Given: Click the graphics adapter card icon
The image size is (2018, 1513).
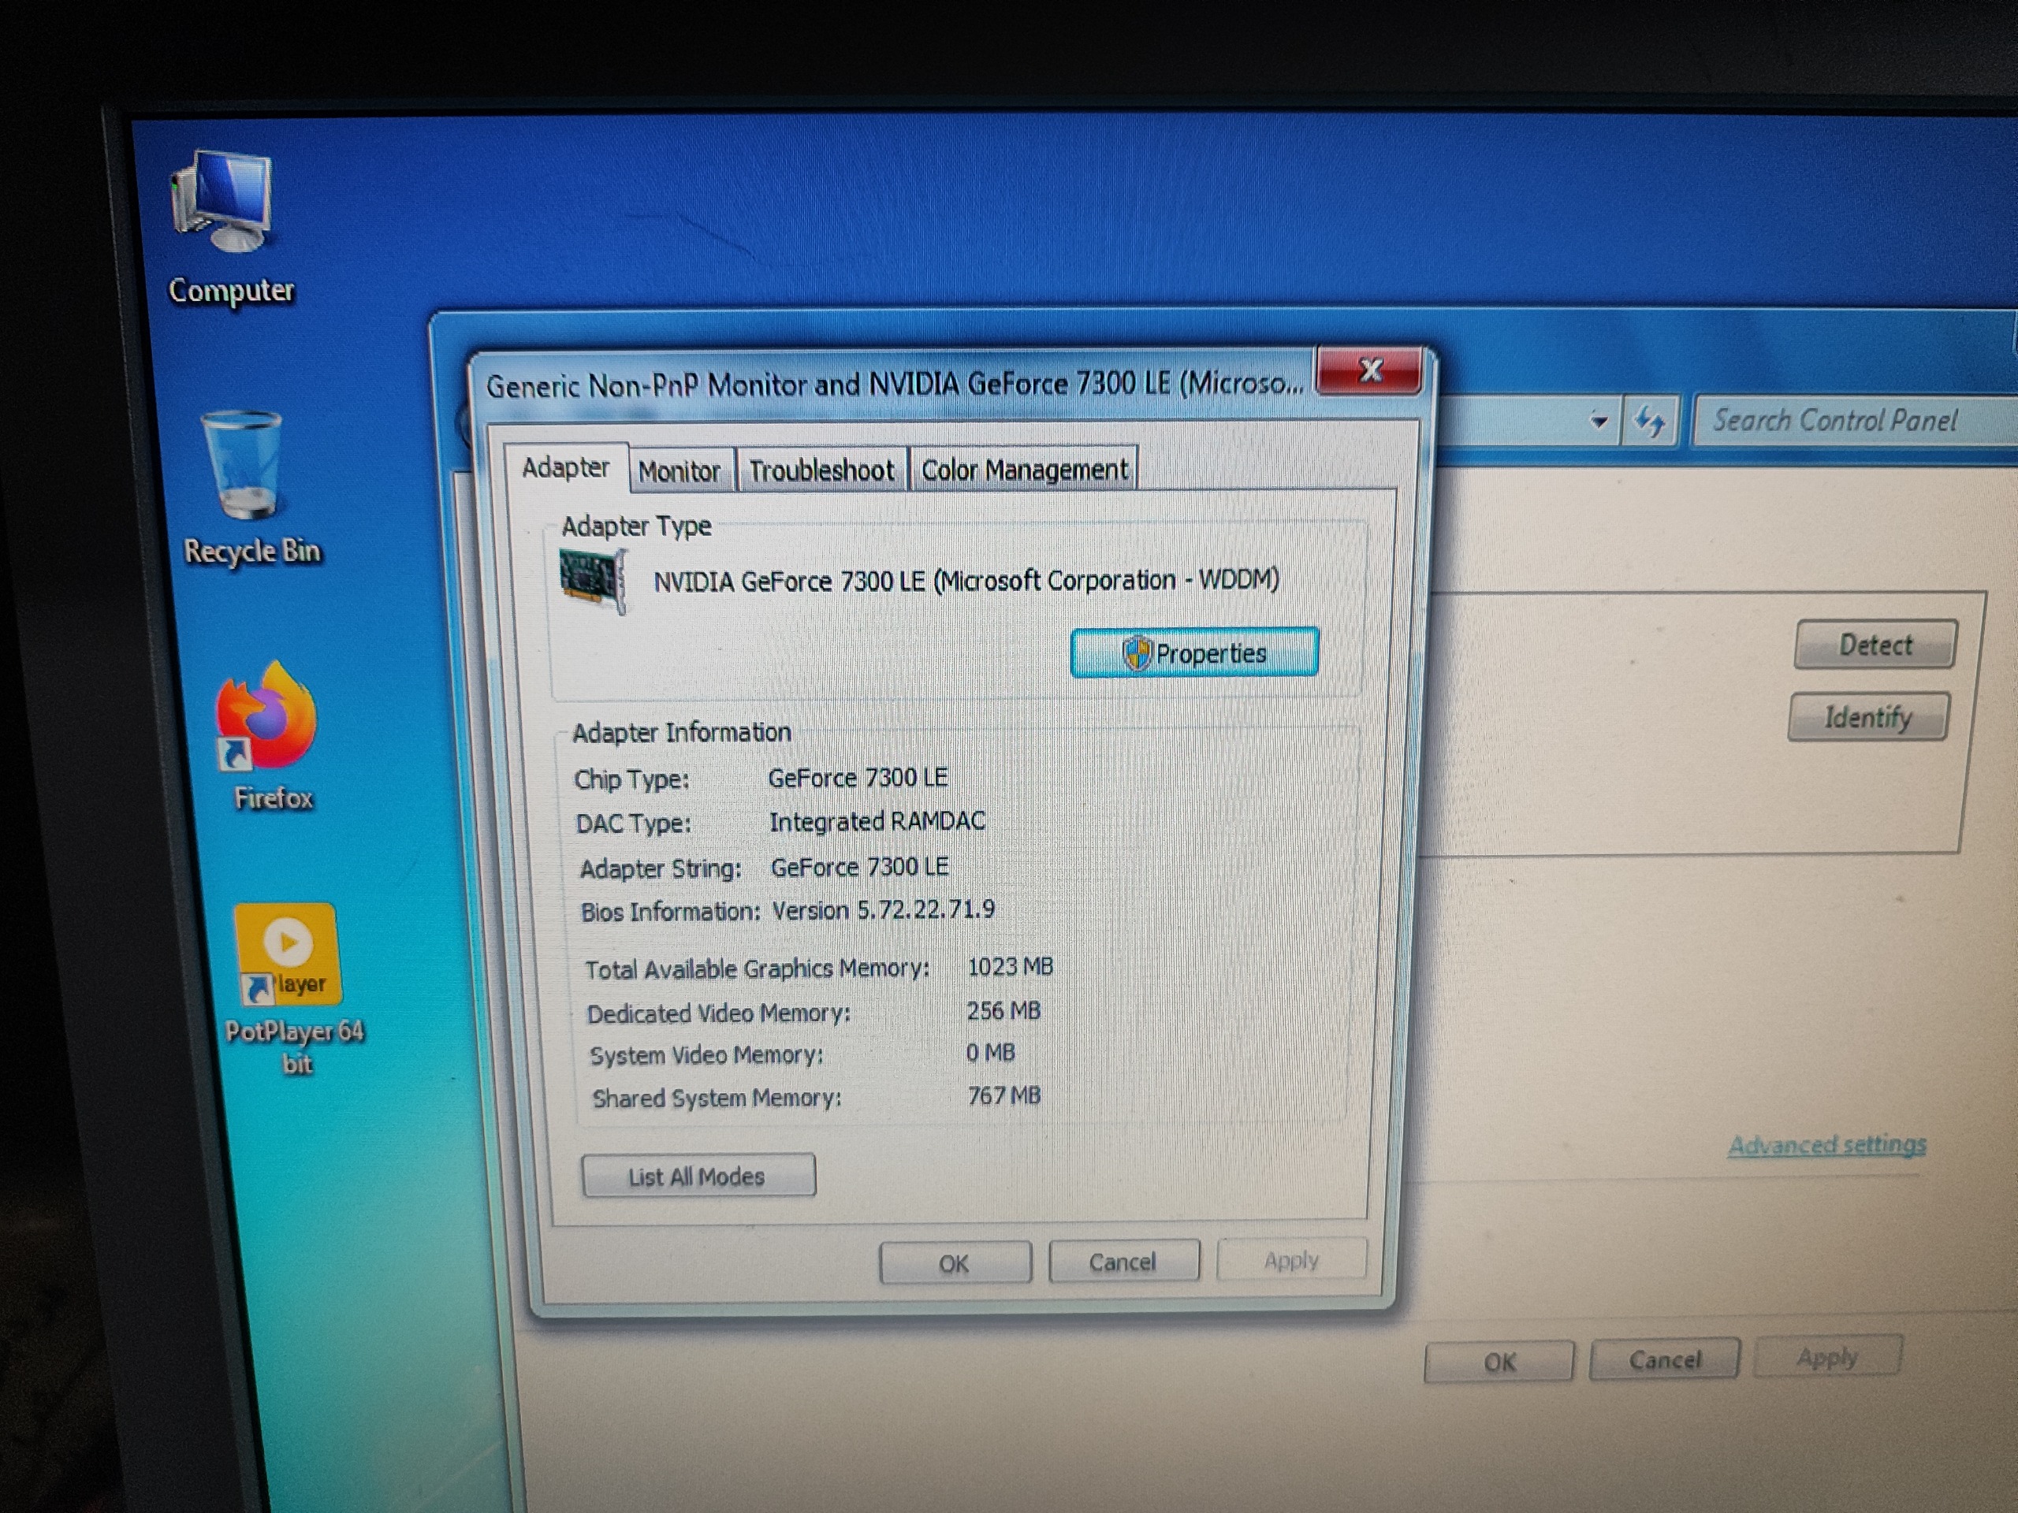Looking at the screenshot, I should pyautogui.click(x=592, y=581).
